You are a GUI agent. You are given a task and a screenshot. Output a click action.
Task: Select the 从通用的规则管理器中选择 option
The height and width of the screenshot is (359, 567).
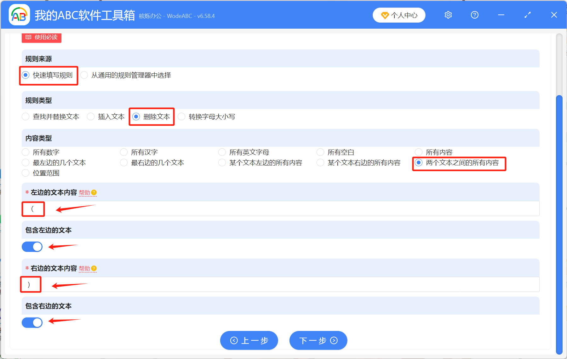(84, 75)
